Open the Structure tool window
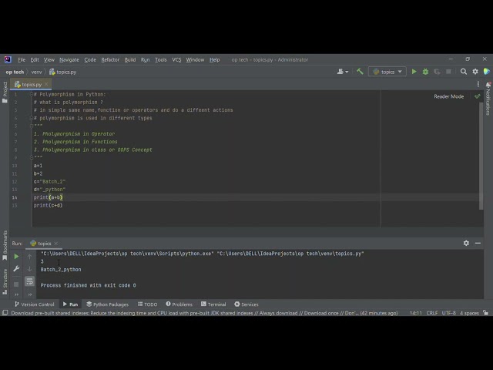Viewport: 493px width, 370px height. tap(5, 281)
